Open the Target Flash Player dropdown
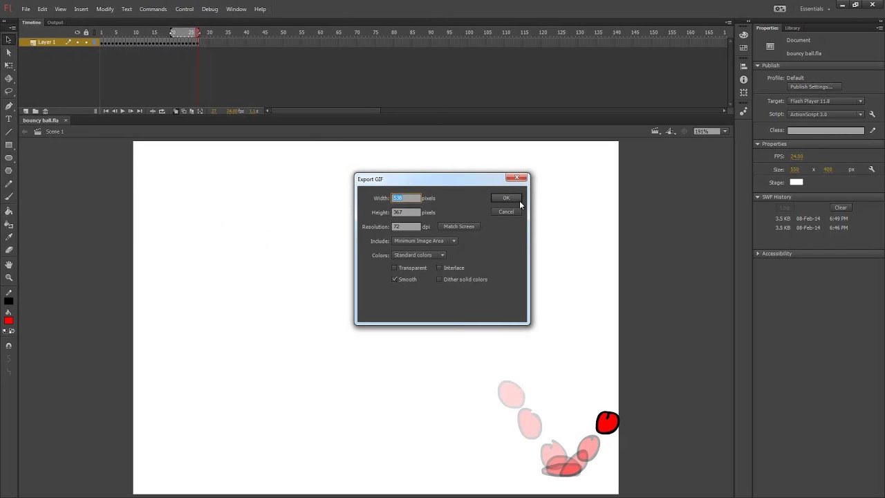This screenshot has height=498, width=885. click(x=826, y=101)
